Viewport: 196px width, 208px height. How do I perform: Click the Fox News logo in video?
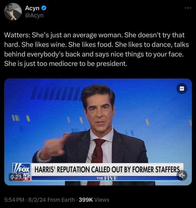tap(22, 170)
